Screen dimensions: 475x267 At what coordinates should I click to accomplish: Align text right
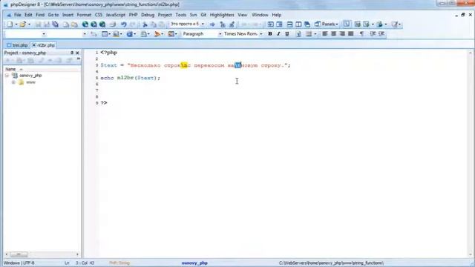point(342,34)
